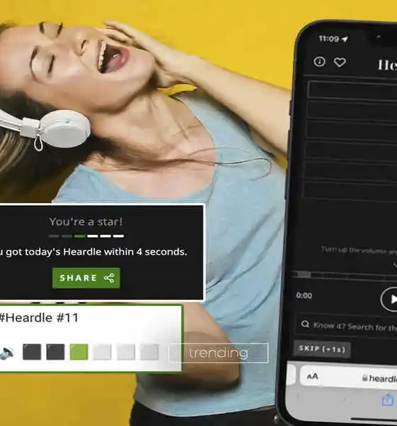
Task: Tap the location arrow in the status bar
Action: click(345, 39)
